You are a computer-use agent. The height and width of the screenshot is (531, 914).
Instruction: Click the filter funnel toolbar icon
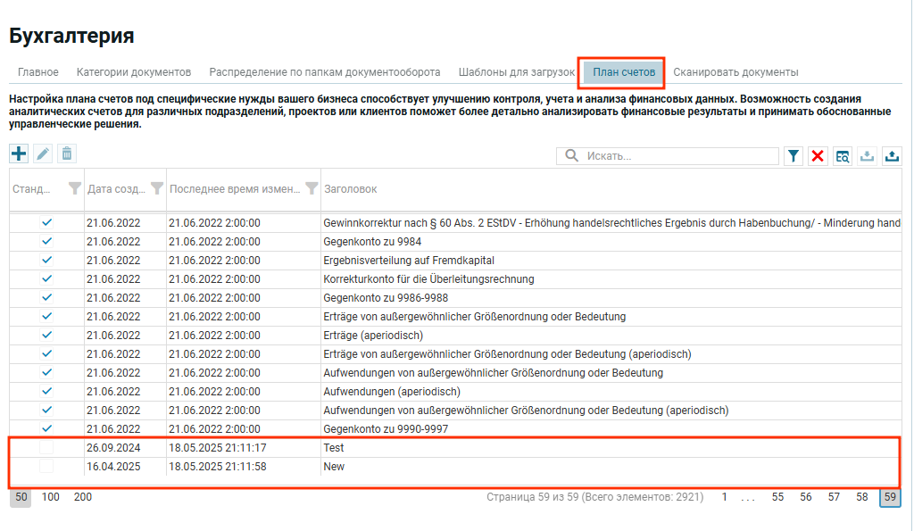[x=793, y=156]
